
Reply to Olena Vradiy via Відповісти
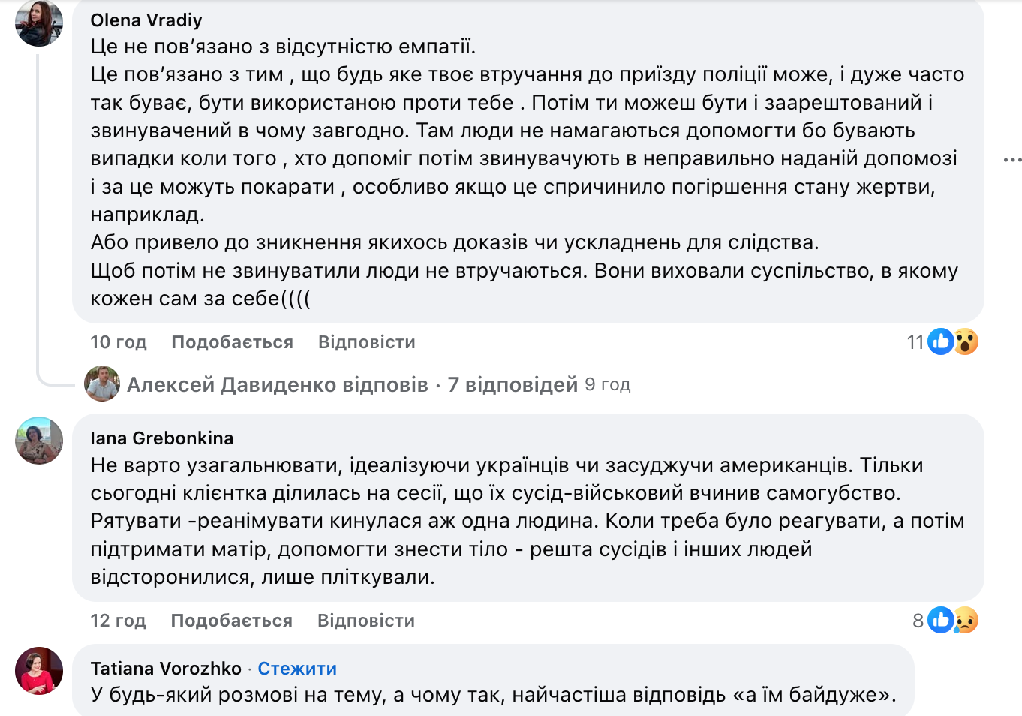[x=366, y=342]
